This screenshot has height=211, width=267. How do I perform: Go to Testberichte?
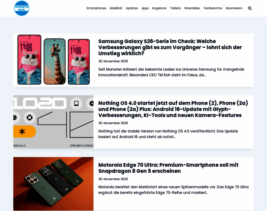(x=213, y=8)
